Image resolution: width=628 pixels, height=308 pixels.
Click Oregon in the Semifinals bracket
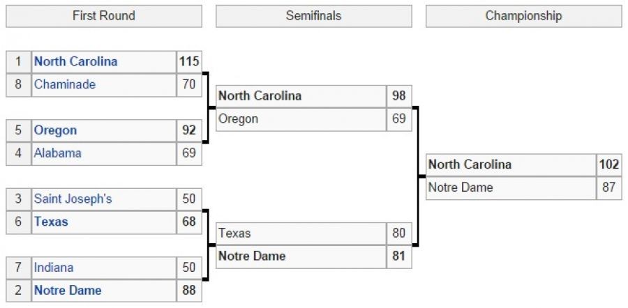coord(239,119)
